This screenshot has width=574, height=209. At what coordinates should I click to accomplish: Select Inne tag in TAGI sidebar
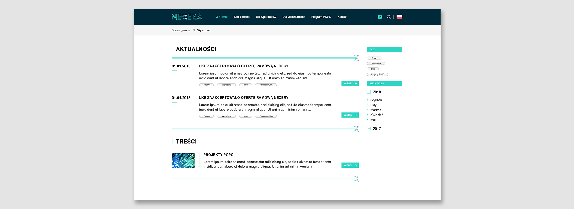click(x=373, y=69)
